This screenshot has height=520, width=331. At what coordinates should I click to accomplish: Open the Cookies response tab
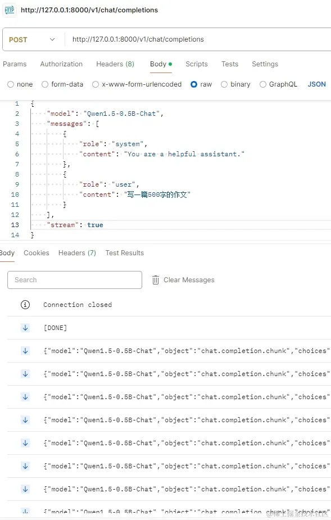pos(36,252)
